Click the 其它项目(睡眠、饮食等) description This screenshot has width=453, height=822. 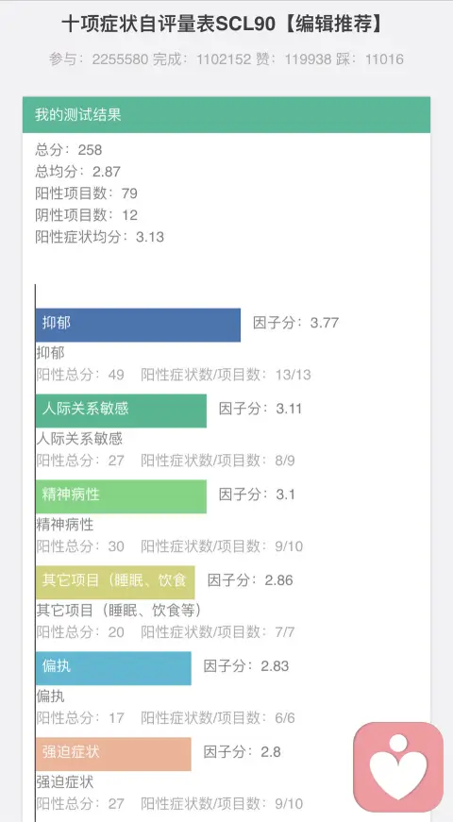click(x=119, y=611)
